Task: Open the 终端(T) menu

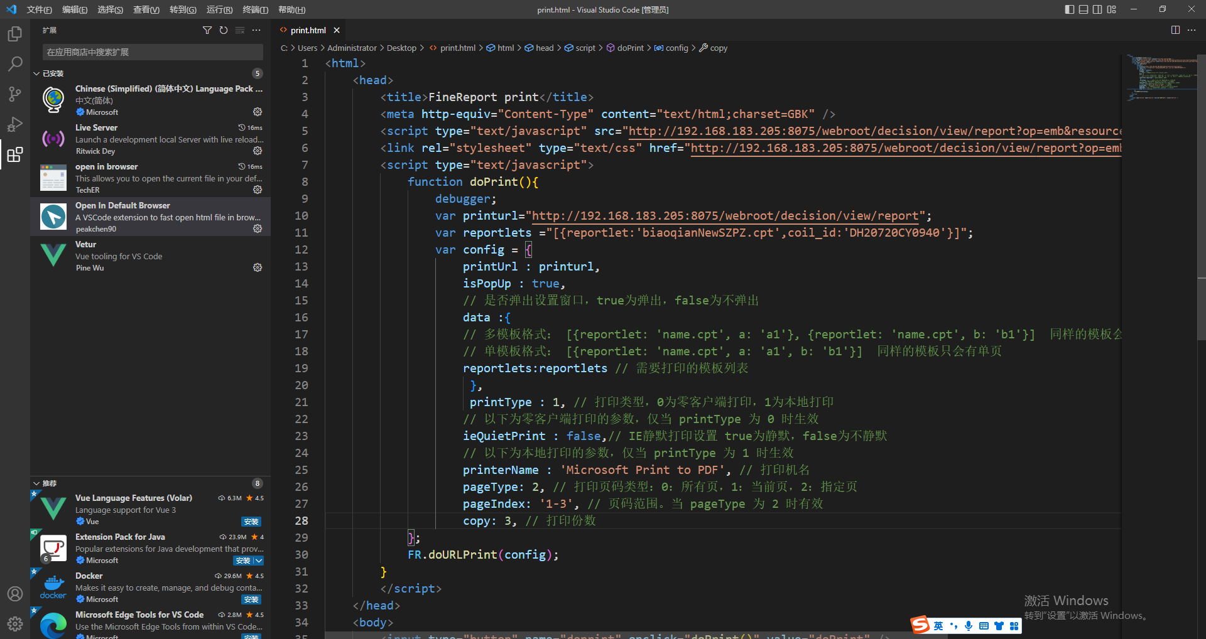Action: [256, 9]
